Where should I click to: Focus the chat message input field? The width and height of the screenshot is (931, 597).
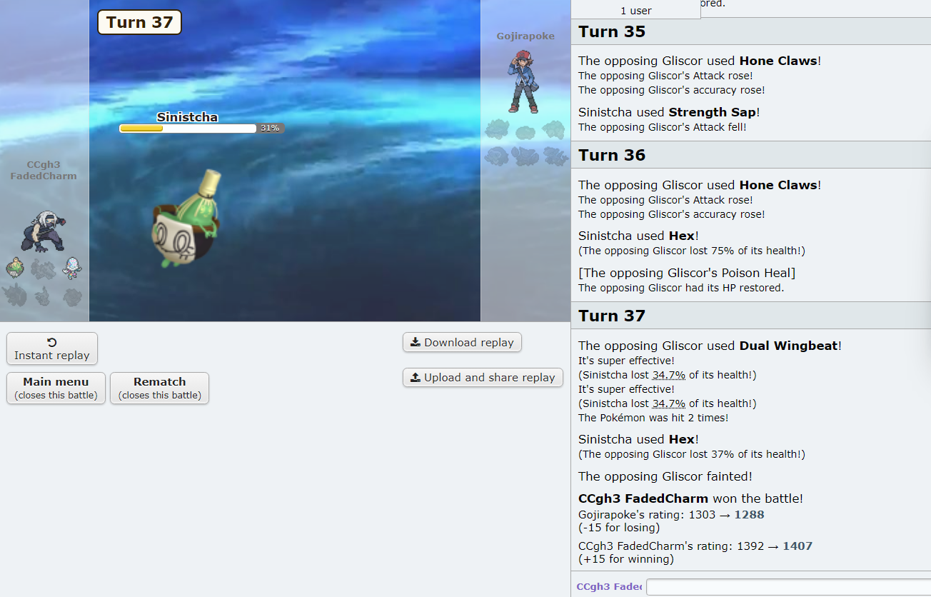[788, 587]
